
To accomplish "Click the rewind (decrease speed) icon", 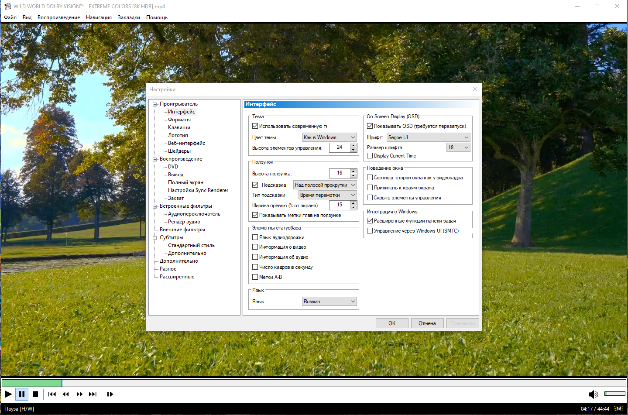I will pyautogui.click(x=66, y=394).
